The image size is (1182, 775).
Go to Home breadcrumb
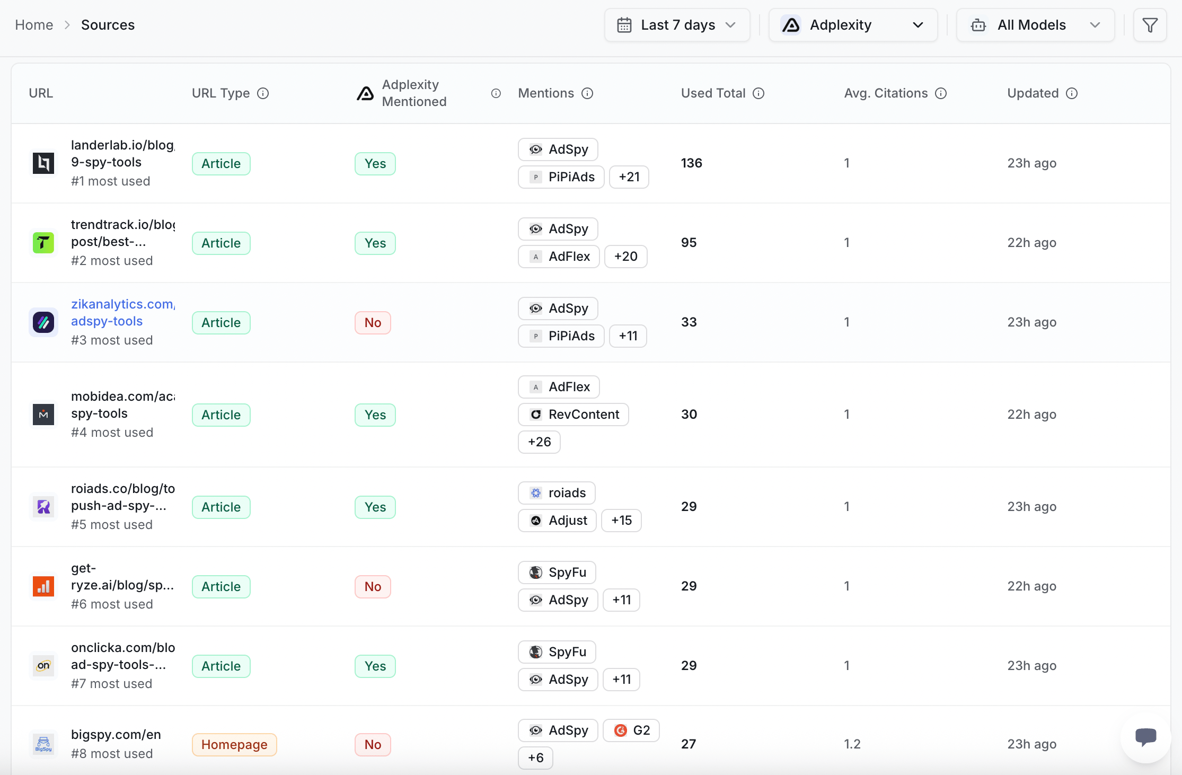pos(34,25)
